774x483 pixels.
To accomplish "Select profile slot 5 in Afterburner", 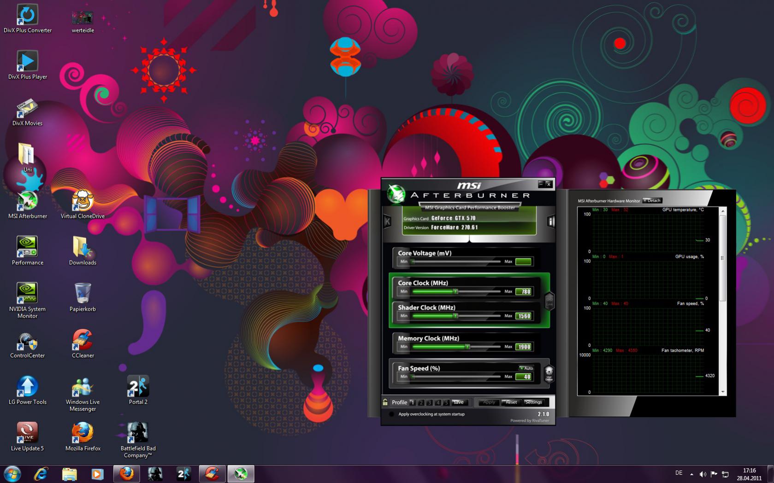I will 446,402.
